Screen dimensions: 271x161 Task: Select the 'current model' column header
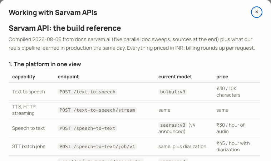point(175,77)
